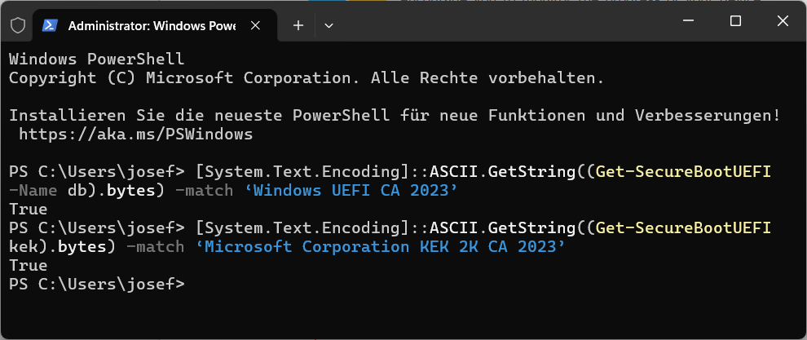Maximize the terminal window
This screenshot has width=807, height=340.
tap(735, 22)
